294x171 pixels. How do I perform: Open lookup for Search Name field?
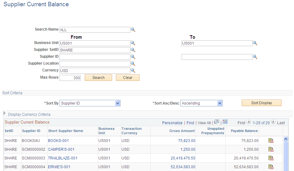tap(133, 30)
